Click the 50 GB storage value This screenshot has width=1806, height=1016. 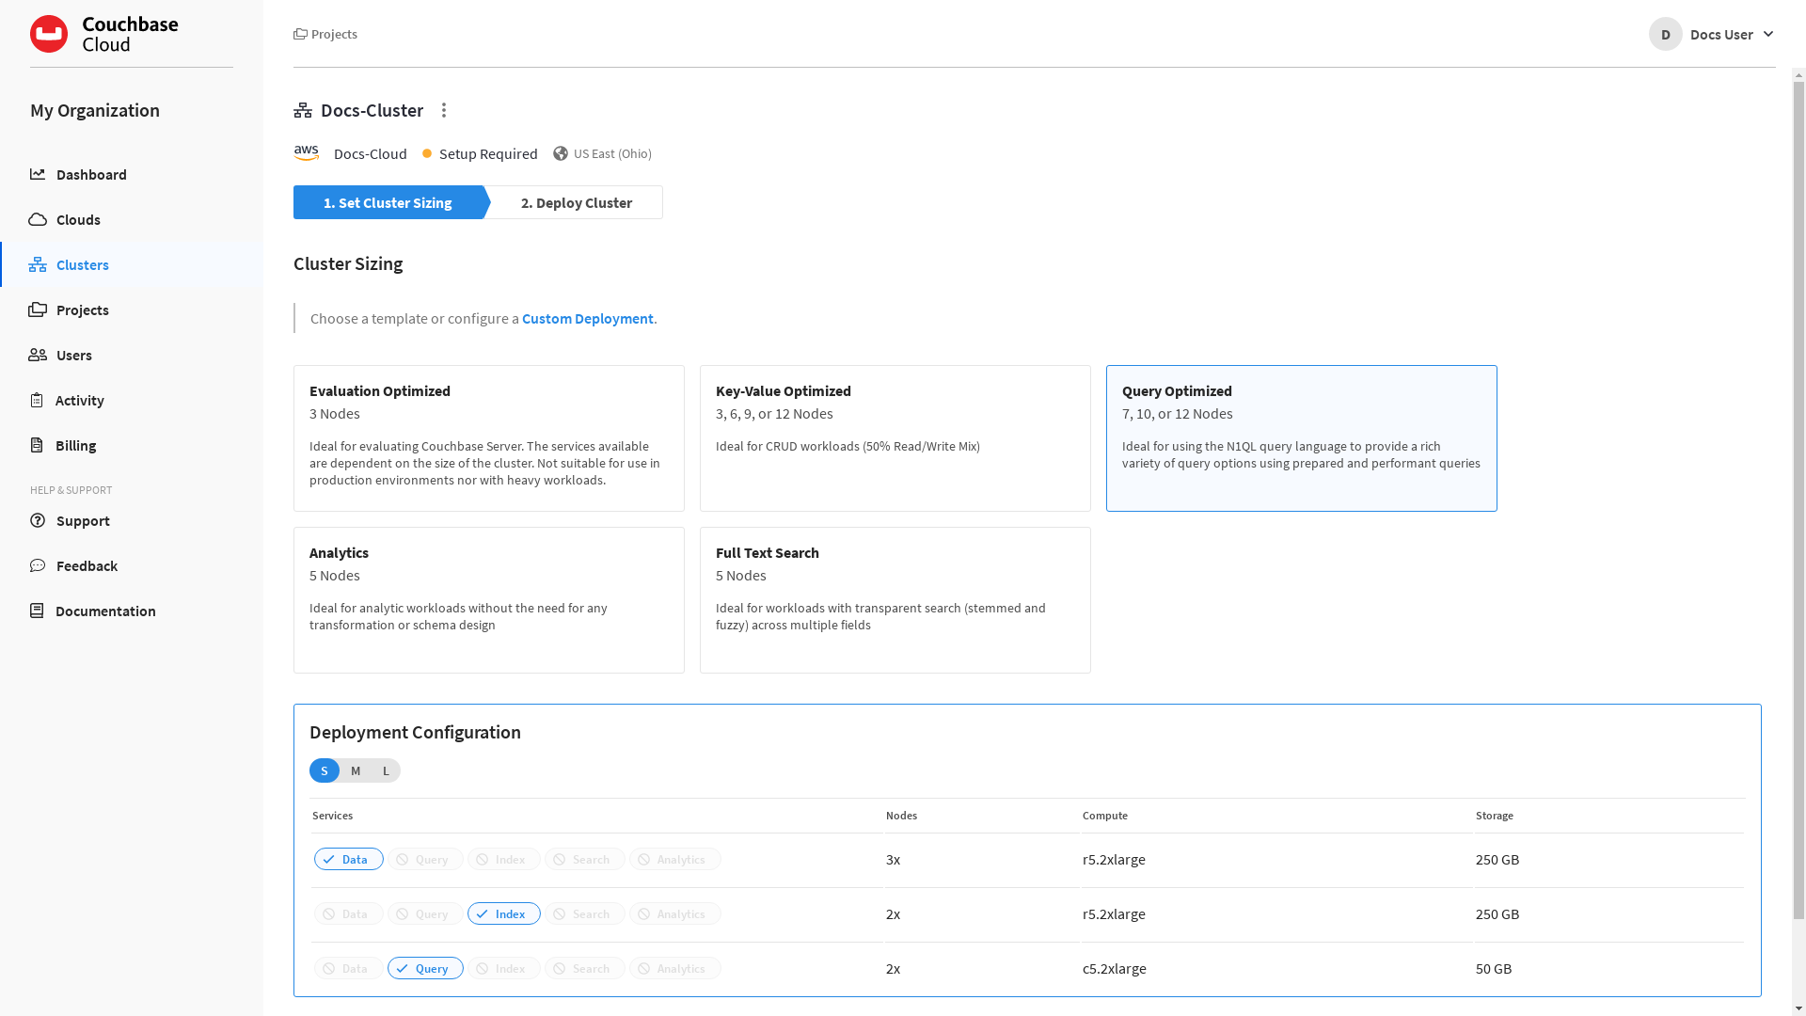coord(1494,968)
